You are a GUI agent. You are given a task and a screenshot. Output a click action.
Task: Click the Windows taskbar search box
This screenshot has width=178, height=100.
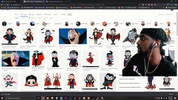pyautogui.click(x=20, y=98)
